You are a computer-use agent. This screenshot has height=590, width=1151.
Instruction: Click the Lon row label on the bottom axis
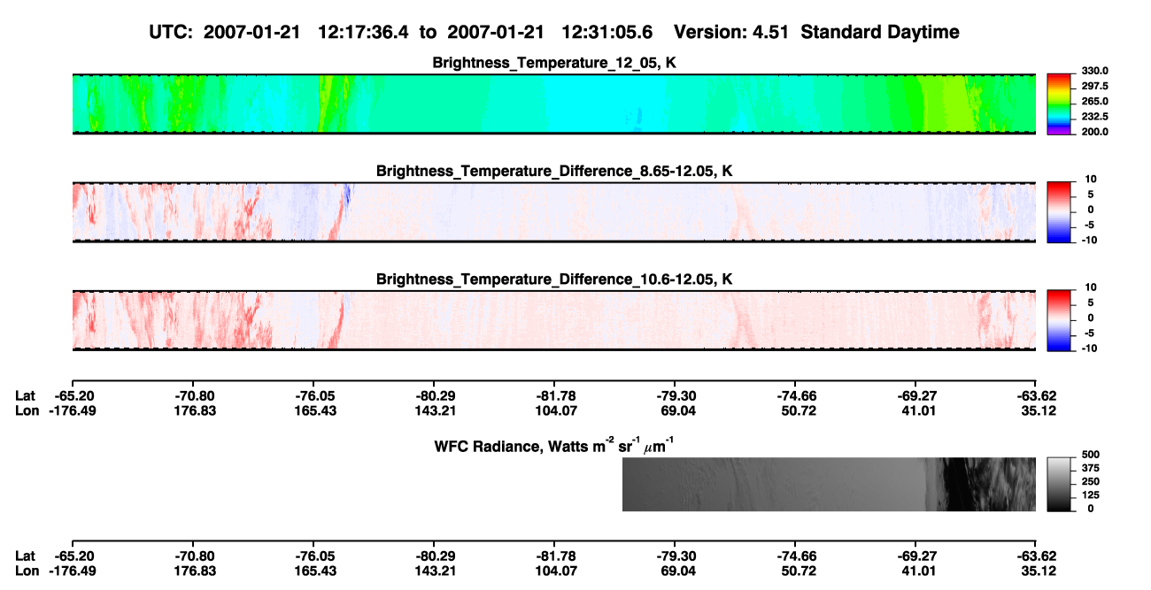[x=27, y=571]
